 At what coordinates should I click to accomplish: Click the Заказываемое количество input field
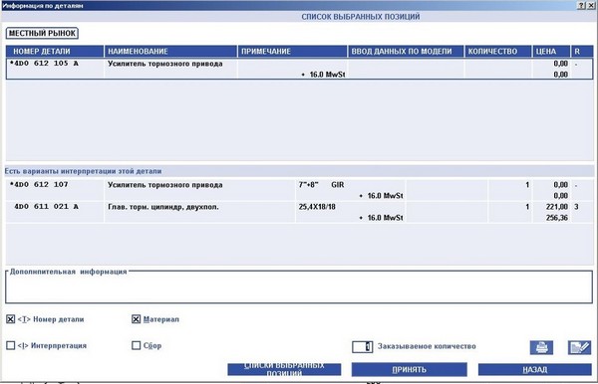(363, 347)
